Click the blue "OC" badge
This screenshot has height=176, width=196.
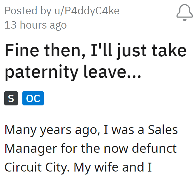pos(33,98)
